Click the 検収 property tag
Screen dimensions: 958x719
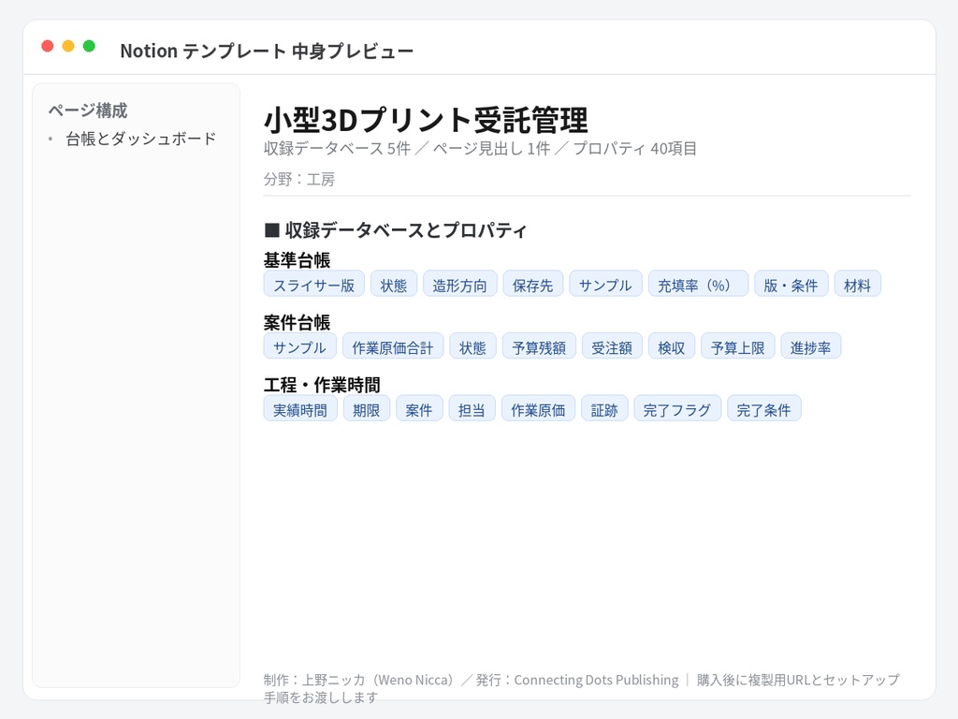(x=672, y=346)
